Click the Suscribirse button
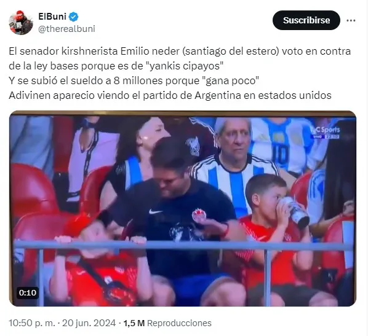Viewport: 368px width, 336px height. point(306,20)
